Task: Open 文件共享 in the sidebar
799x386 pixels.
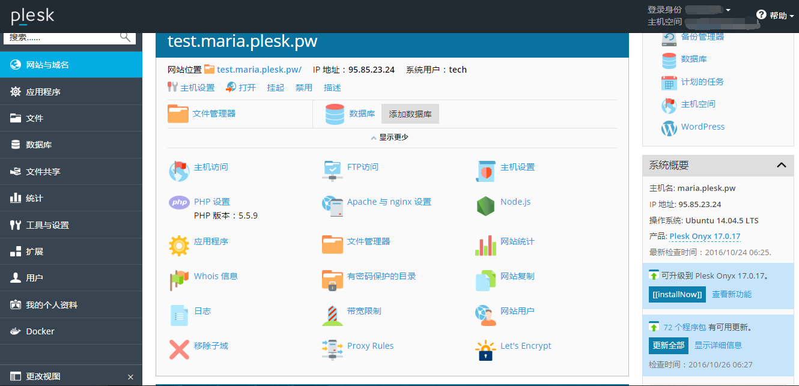Action: (71, 172)
